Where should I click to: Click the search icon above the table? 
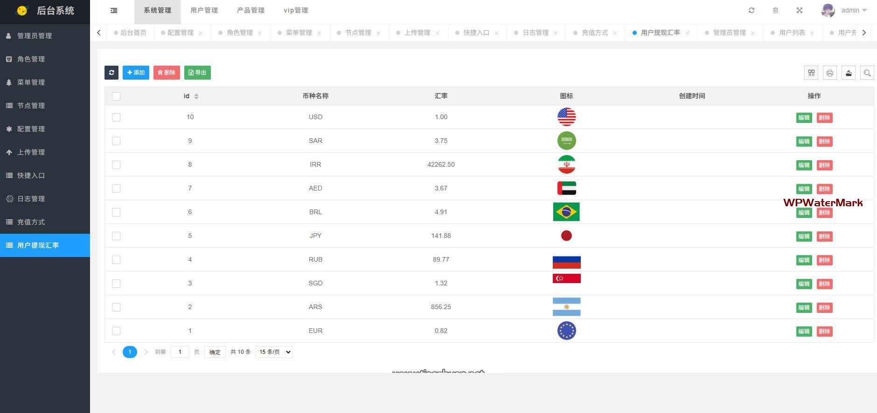click(x=867, y=73)
